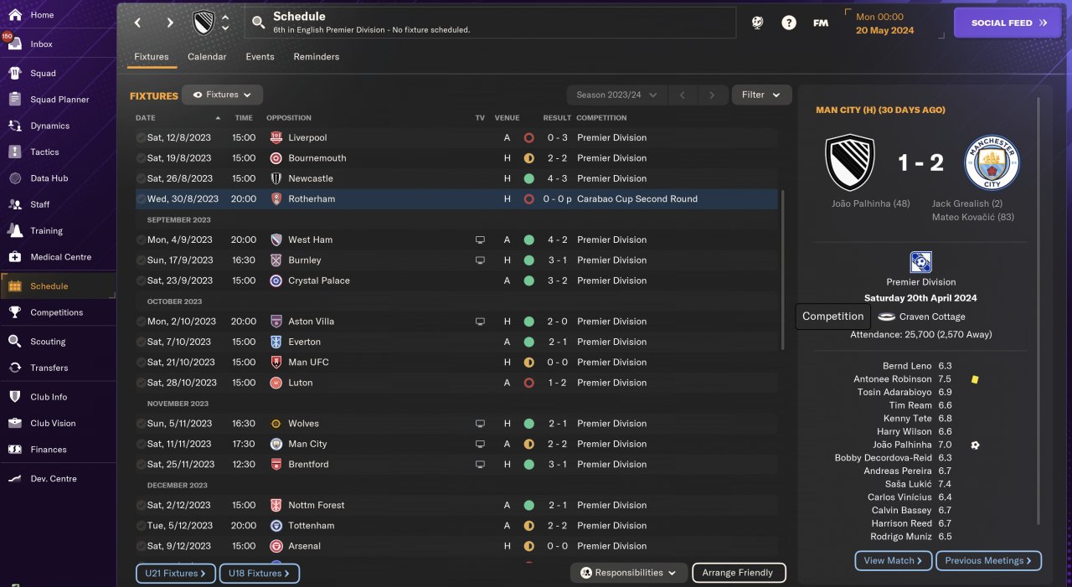Screen dimensions: 1072x587
Task: Open the FM menu icon
Action: click(x=821, y=23)
